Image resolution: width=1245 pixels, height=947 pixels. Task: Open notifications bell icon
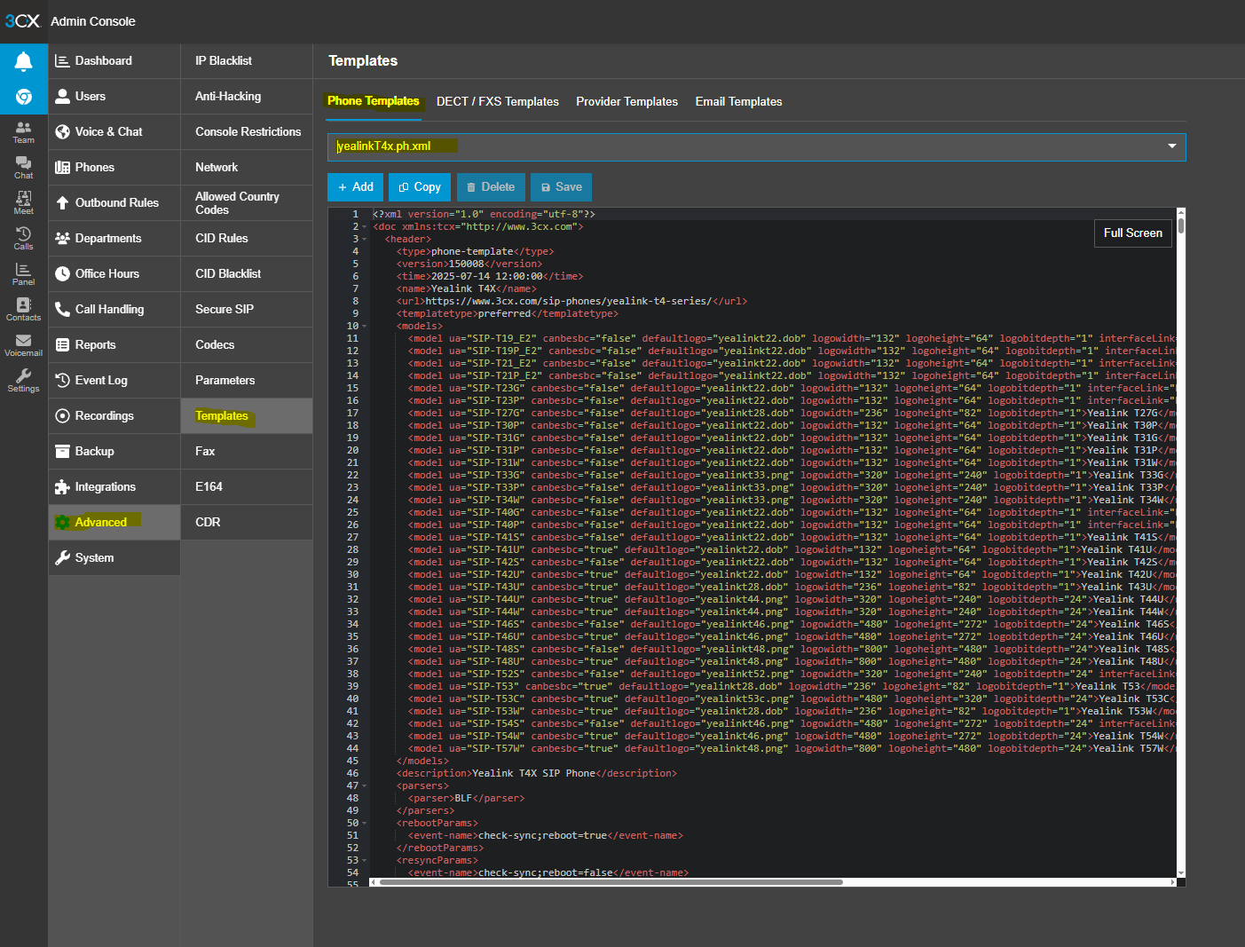[x=24, y=61]
